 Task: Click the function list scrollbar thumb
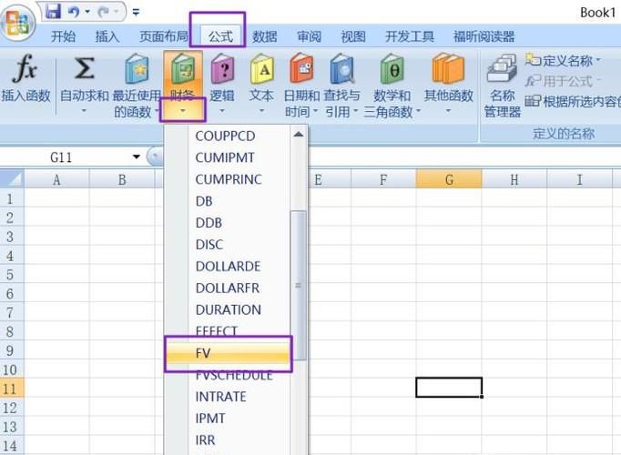[299, 285]
